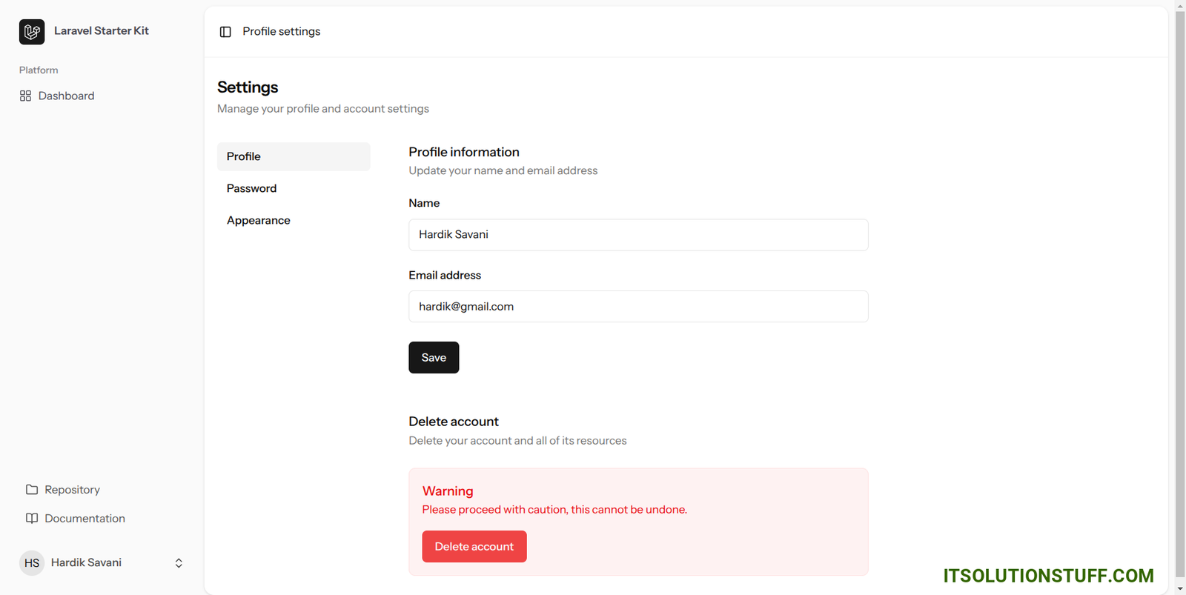Click the red Delete account button

click(x=474, y=547)
